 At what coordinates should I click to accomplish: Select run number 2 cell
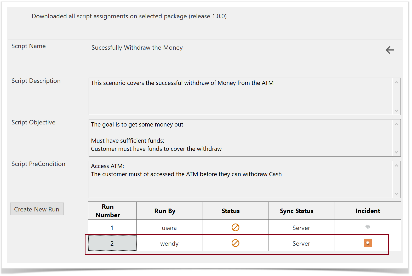112,243
